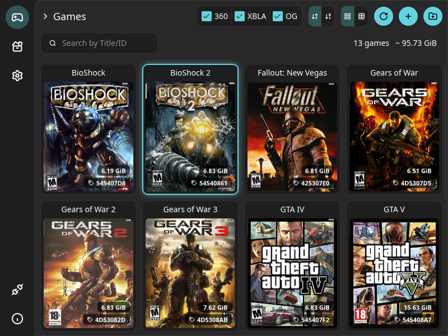Click the Gears of War 3 card title
The image size is (448, 336).
tap(190, 209)
